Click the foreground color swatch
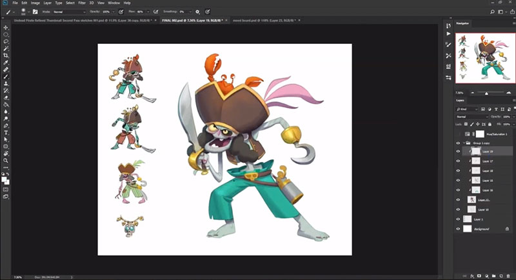516x280 pixels. click(x=5, y=177)
